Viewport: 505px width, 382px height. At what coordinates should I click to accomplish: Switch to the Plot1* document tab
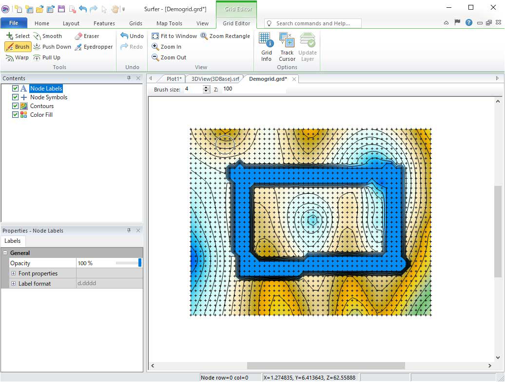[174, 79]
